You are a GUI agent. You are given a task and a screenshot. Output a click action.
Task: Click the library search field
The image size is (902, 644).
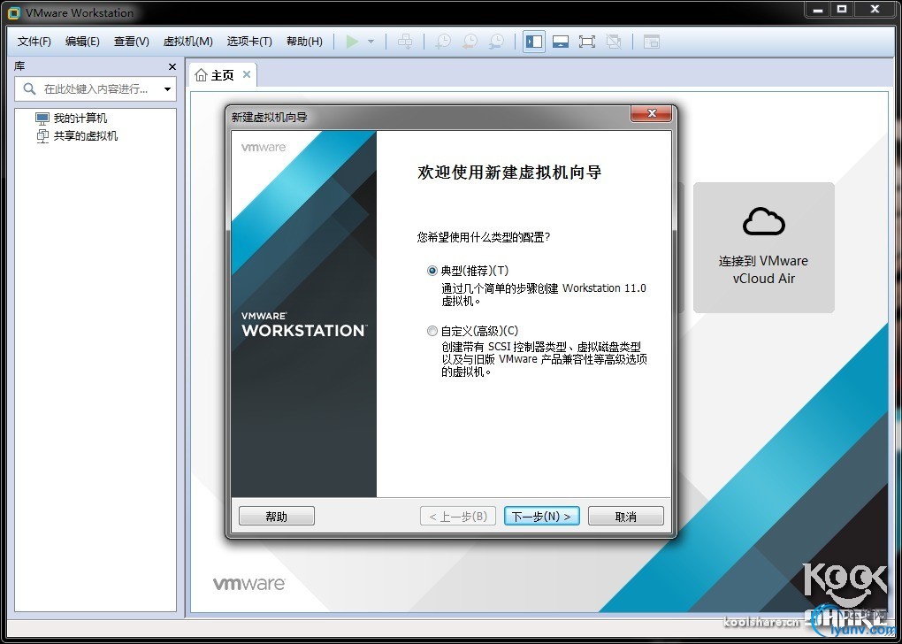[96, 89]
